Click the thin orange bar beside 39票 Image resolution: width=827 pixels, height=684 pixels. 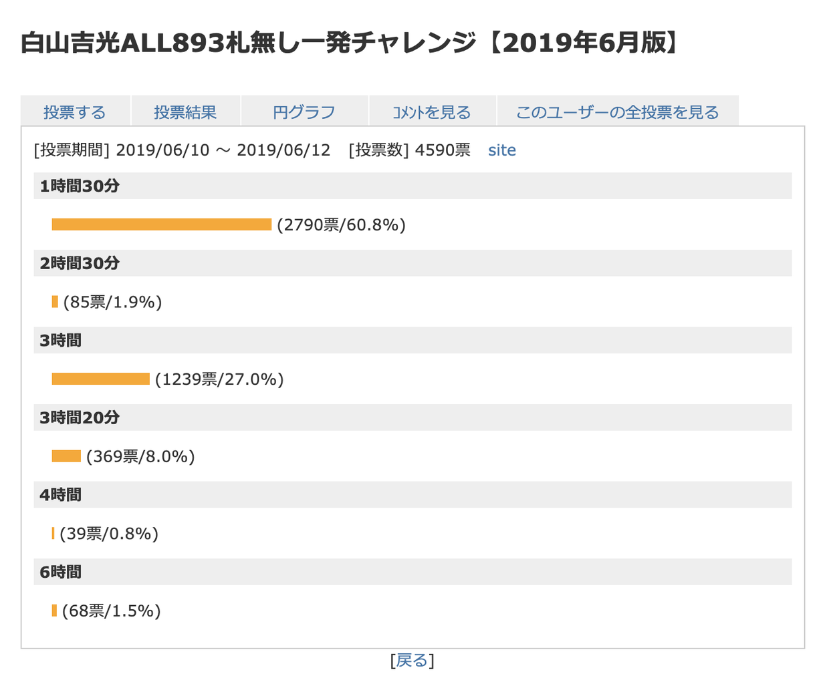pyautogui.click(x=53, y=534)
